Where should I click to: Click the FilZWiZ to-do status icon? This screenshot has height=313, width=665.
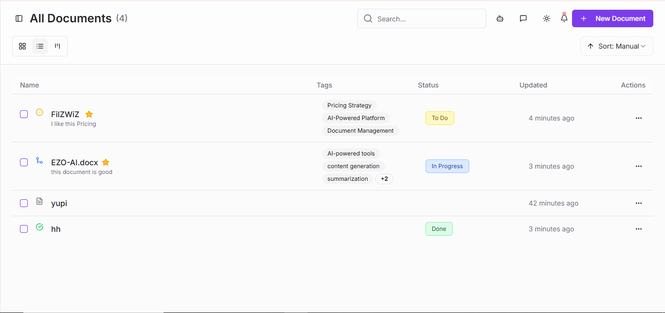point(39,112)
